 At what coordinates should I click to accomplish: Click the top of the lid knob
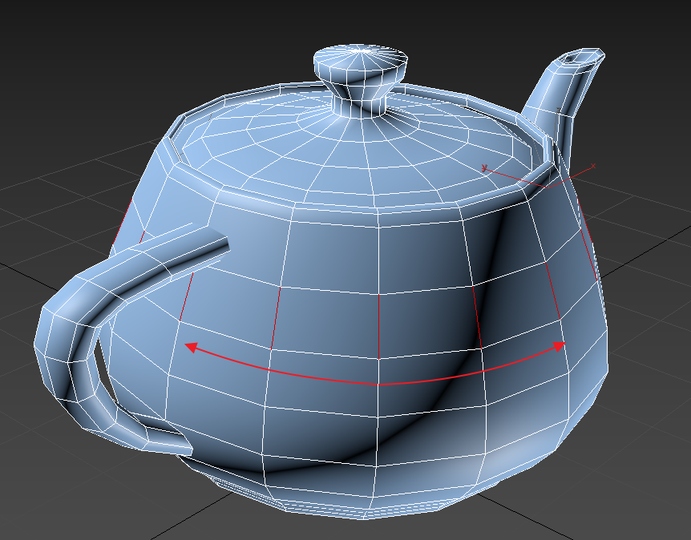361,57
